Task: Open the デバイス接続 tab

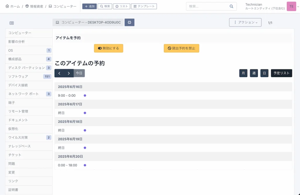Action: coord(29,85)
